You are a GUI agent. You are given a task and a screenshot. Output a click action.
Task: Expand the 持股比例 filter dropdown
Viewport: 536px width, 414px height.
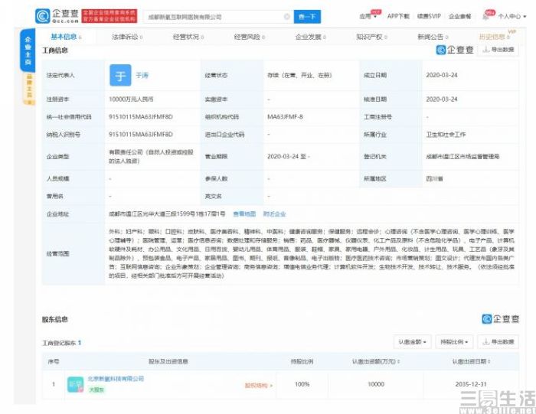[454, 341]
